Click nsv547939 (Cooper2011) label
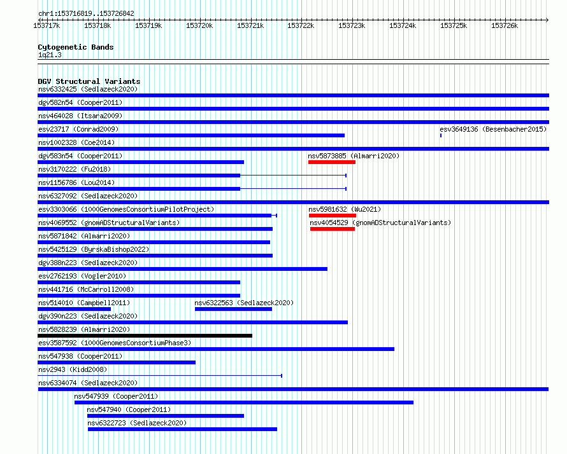Screen dimensions: 567x454 pyautogui.click(x=116, y=396)
